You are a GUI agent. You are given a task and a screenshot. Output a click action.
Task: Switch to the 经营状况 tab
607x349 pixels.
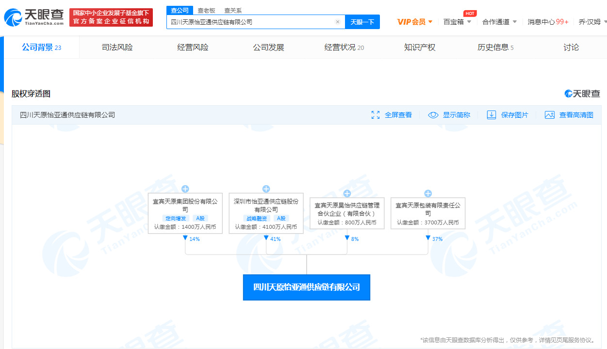344,47
